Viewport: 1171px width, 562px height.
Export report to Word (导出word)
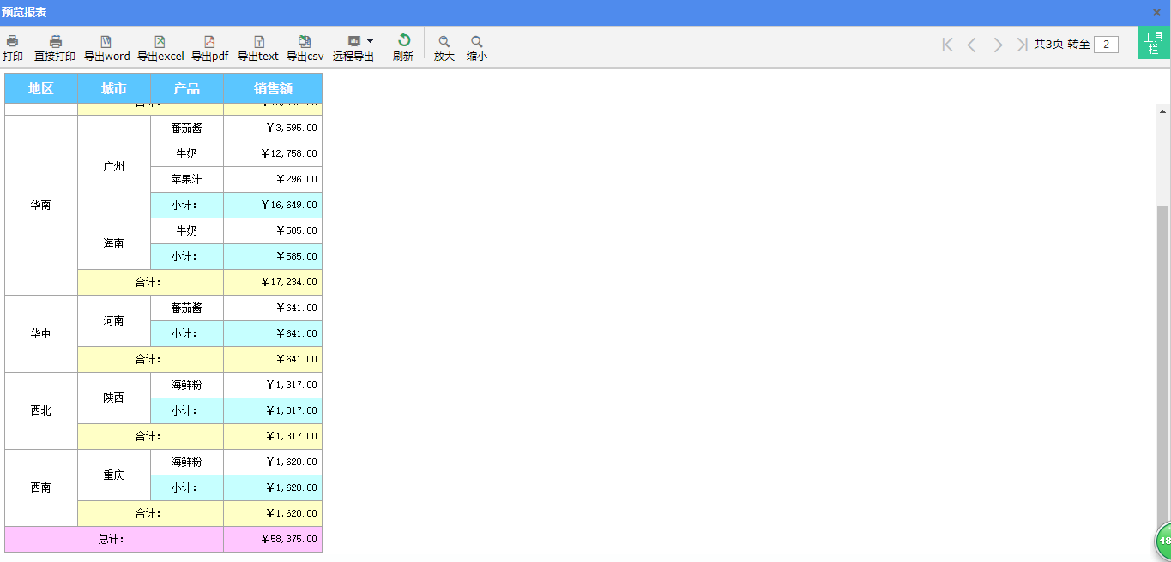[x=106, y=47]
